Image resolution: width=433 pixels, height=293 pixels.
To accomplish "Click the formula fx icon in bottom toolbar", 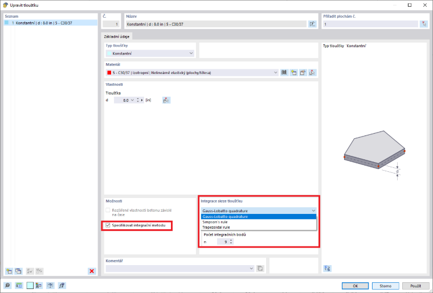I will point(62,286).
